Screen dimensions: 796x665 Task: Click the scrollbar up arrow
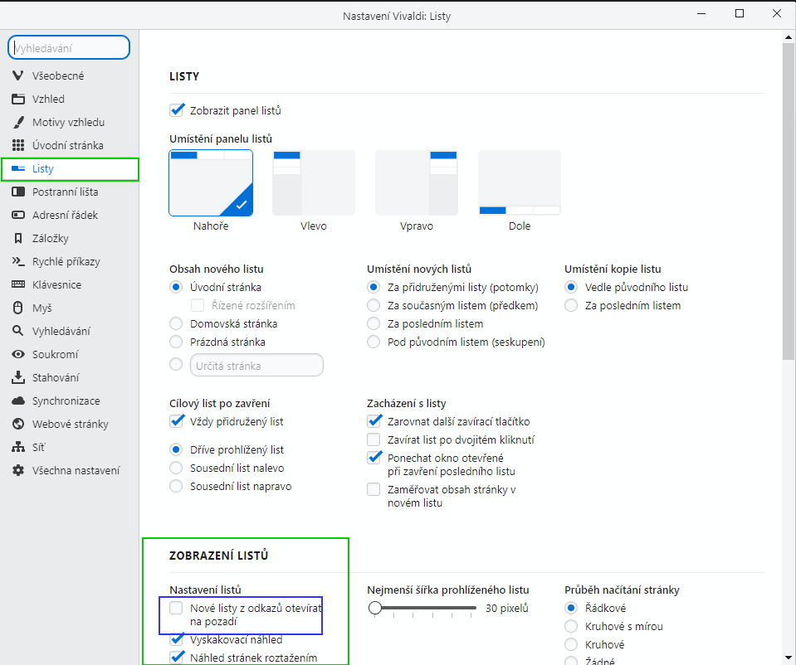(789, 36)
